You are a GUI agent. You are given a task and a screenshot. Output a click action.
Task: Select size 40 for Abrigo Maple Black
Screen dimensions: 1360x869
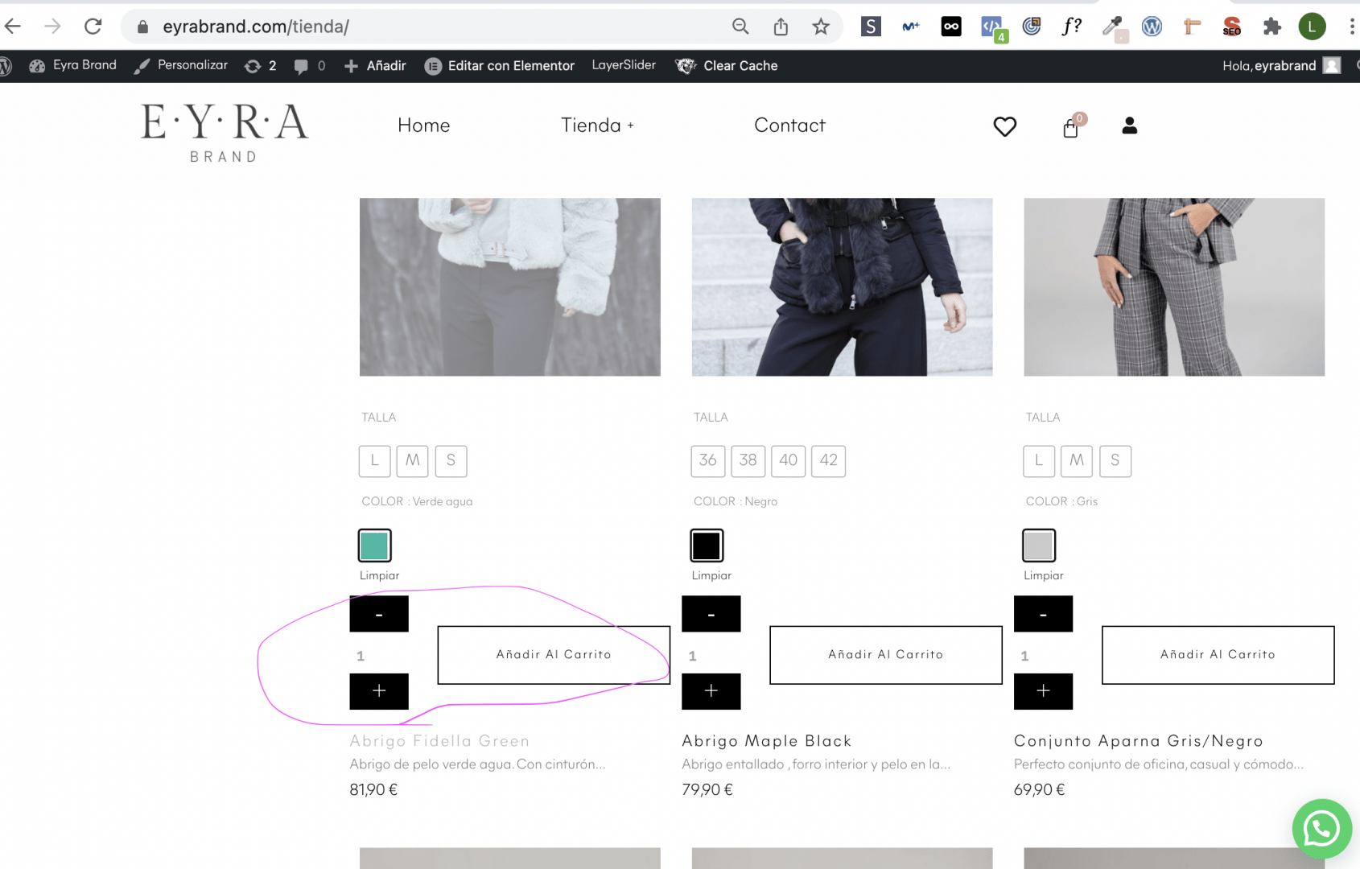[789, 461]
